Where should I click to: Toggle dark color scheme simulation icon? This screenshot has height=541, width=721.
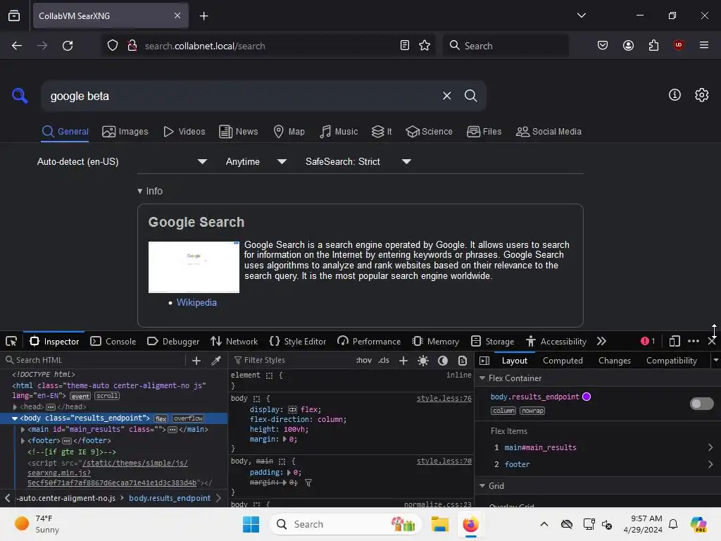click(x=443, y=361)
